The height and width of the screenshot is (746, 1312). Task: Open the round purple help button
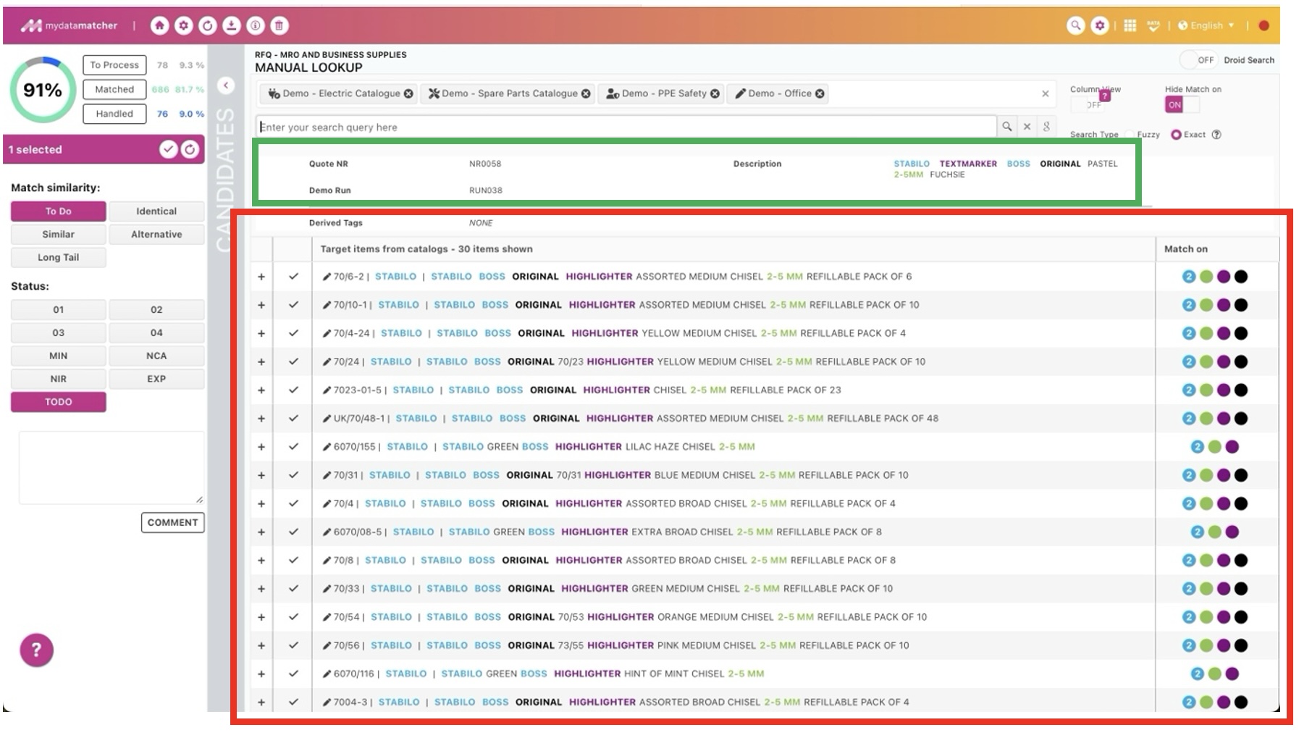tap(36, 650)
